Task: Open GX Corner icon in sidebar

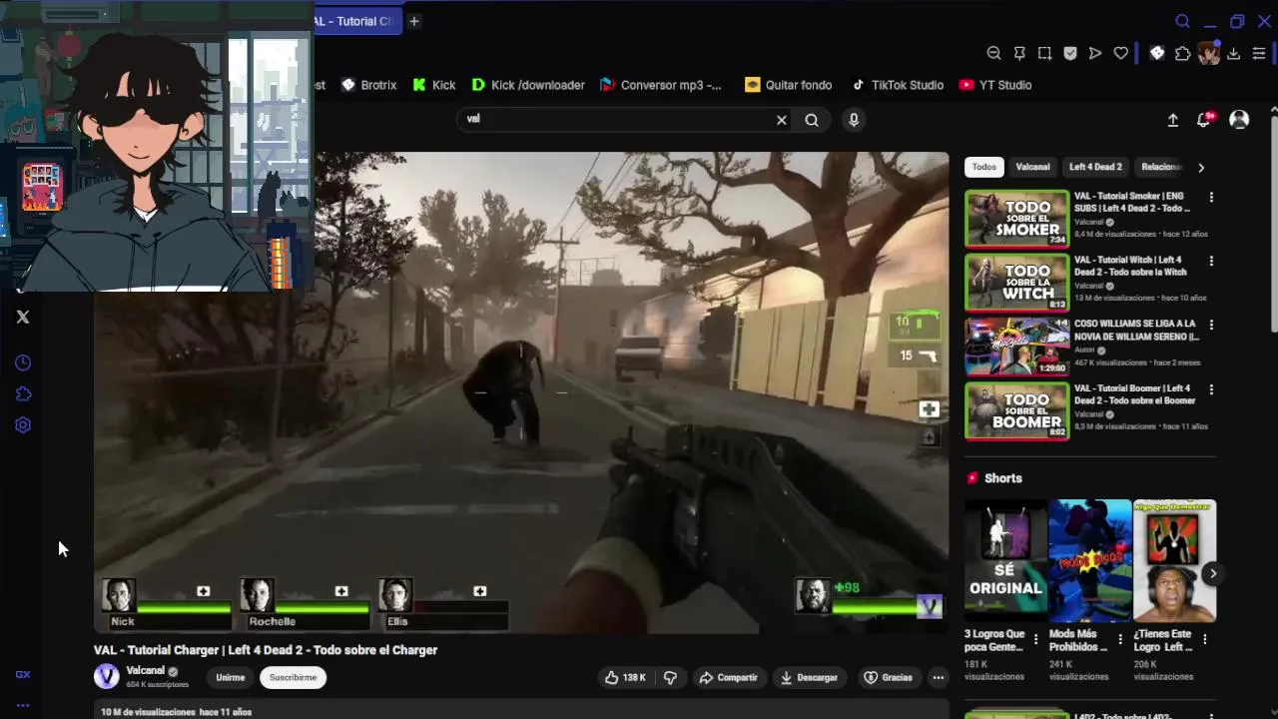Action: point(23,674)
